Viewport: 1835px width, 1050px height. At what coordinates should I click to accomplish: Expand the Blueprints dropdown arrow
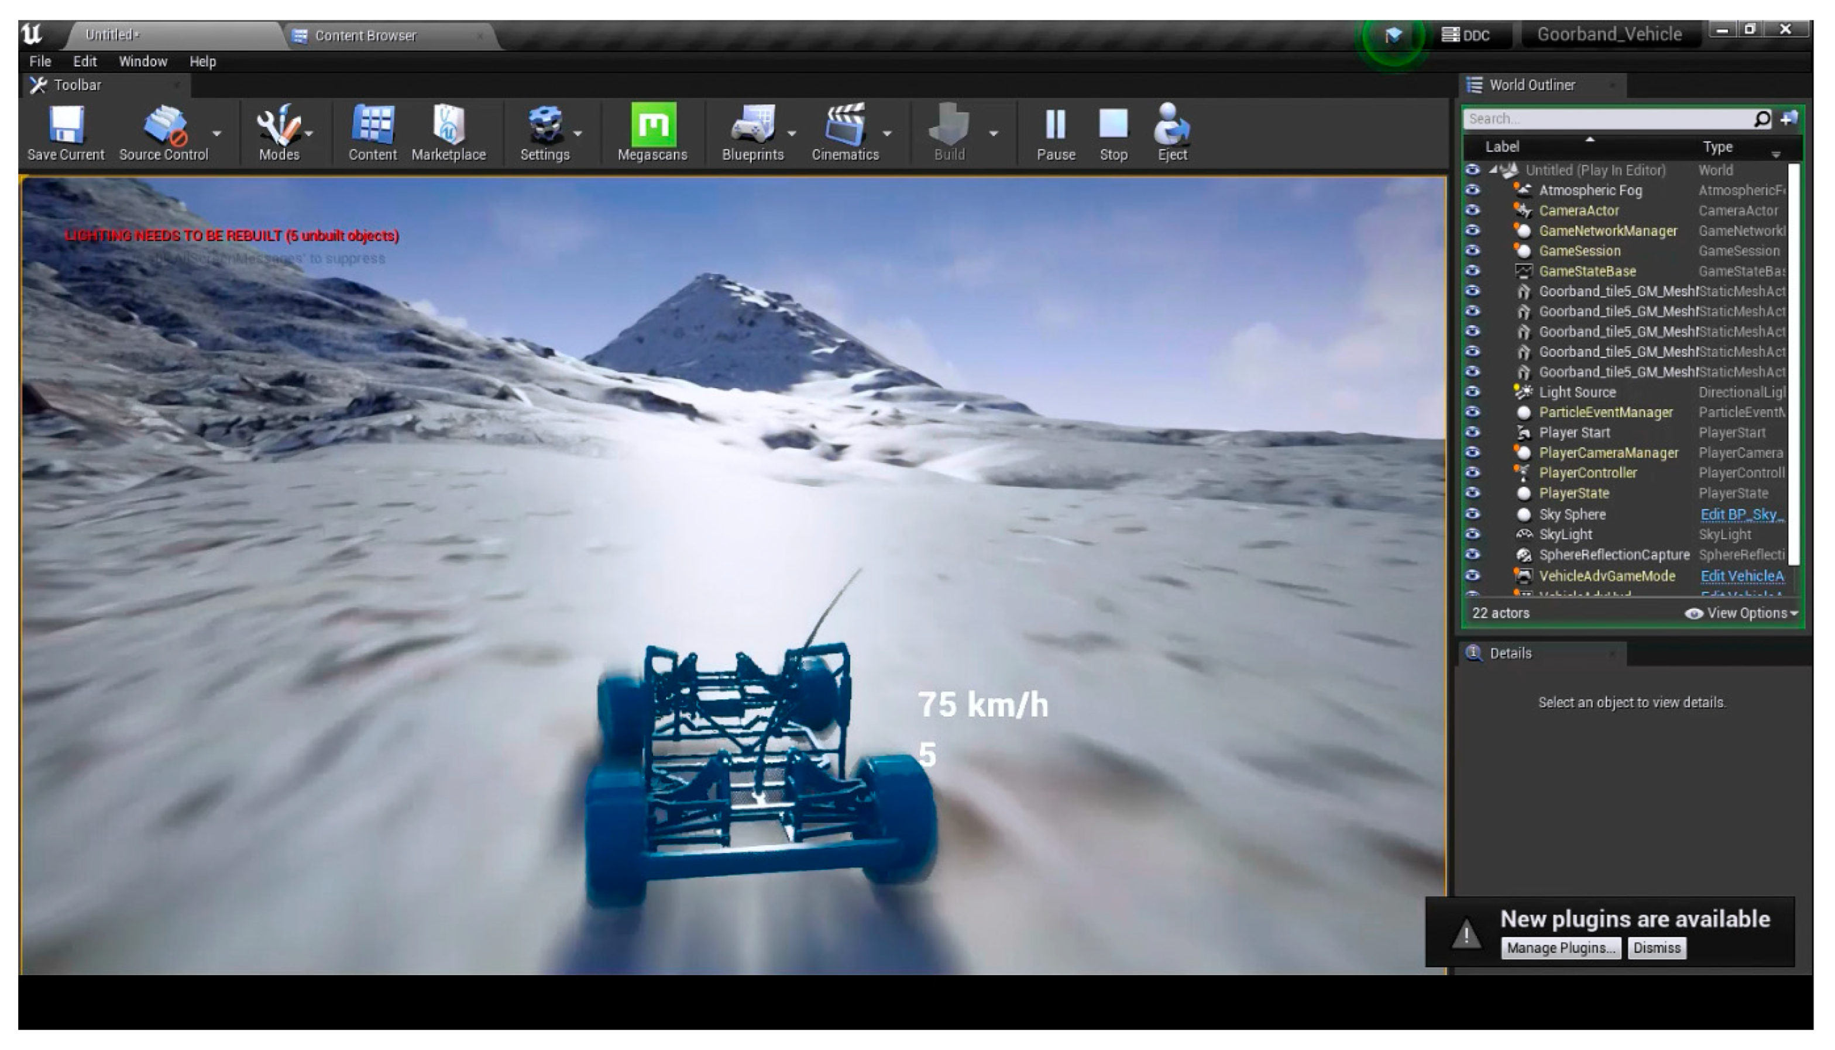click(792, 133)
